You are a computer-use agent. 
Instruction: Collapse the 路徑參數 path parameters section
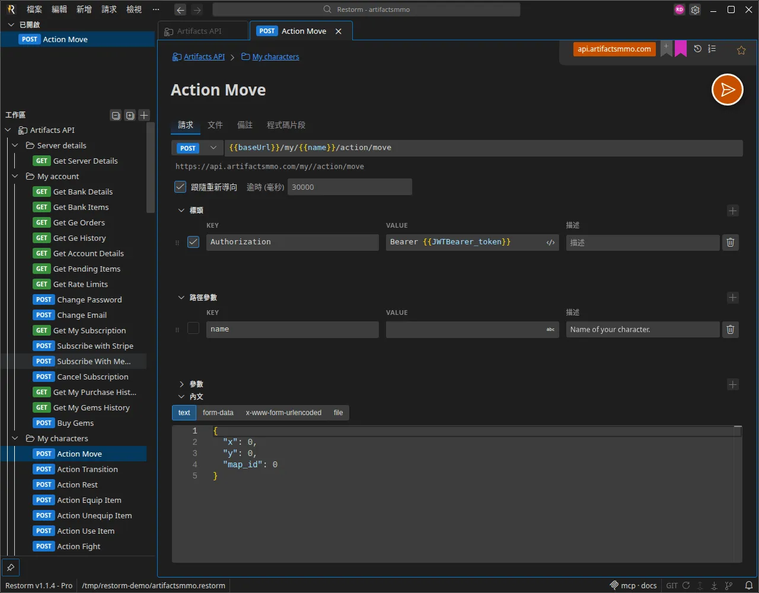pyautogui.click(x=181, y=298)
